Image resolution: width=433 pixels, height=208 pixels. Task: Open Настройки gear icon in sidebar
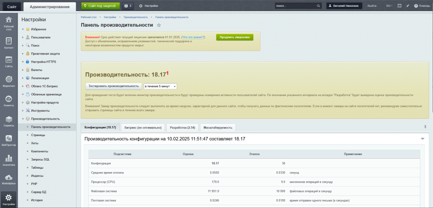point(9,200)
